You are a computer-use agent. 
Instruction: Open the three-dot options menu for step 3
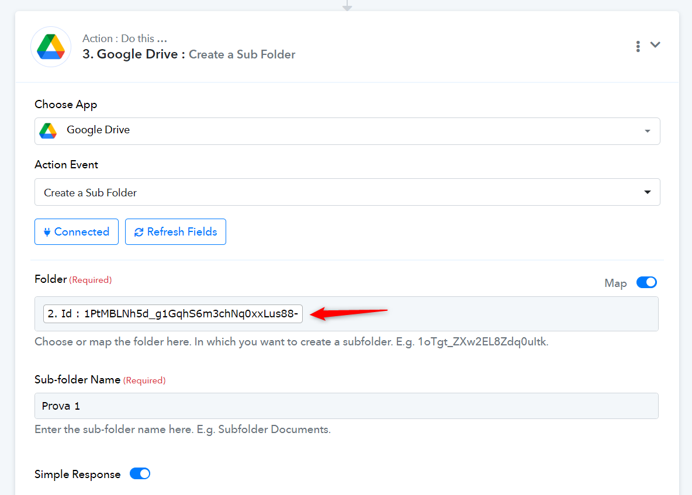click(638, 46)
